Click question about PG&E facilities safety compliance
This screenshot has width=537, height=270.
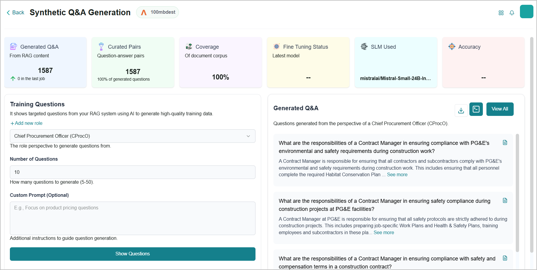[x=384, y=205]
